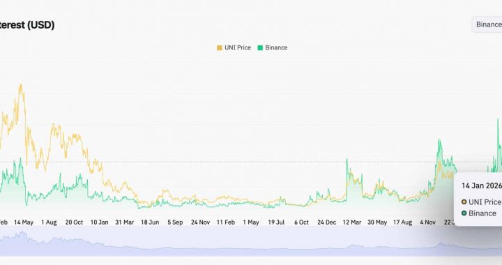502x265 pixels.
Task: Click the 1 Aug x-axis label
Action: click(x=49, y=222)
